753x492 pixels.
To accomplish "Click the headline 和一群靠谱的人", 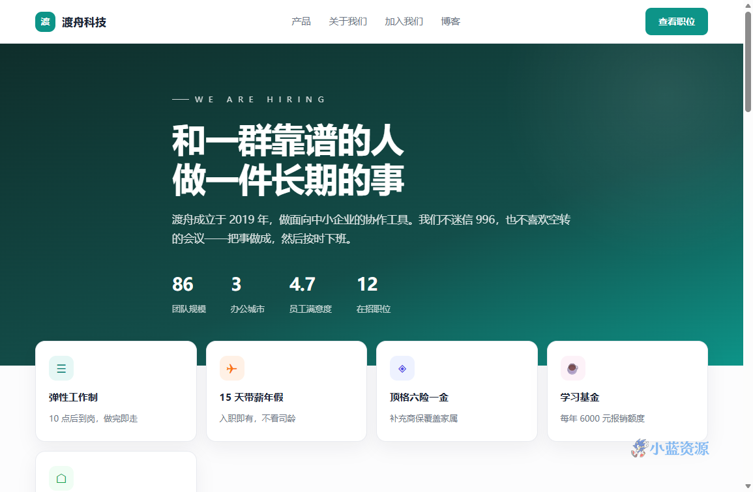I will point(288,141).
